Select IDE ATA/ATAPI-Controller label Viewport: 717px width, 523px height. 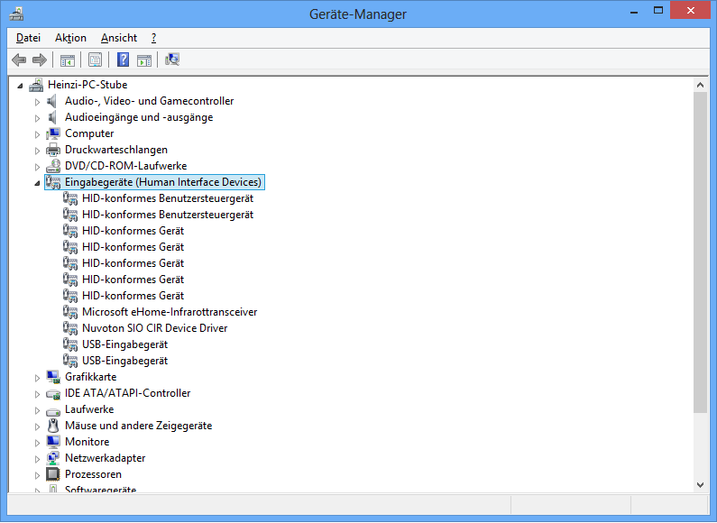(127, 393)
